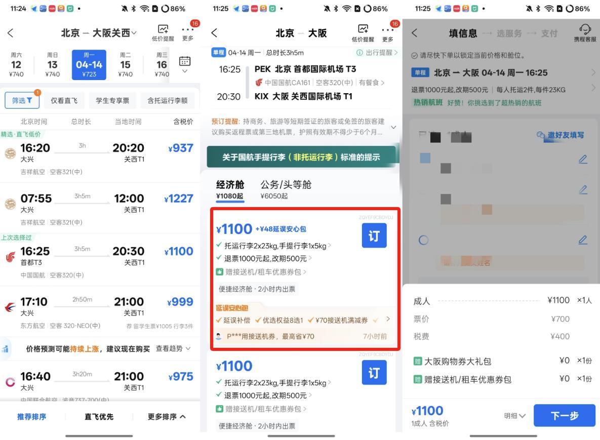Screen dimensions: 600x440
Task: Toggle 仅看直飞 filter chip
Action: [x=64, y=100]
